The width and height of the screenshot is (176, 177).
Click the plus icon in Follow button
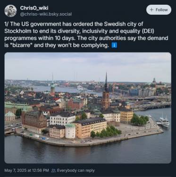[x=151, y=10]
